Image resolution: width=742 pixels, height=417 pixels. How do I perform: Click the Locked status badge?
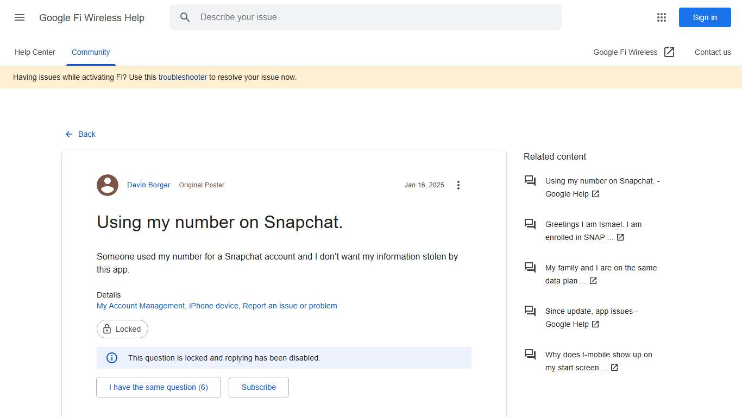point(122,328)
